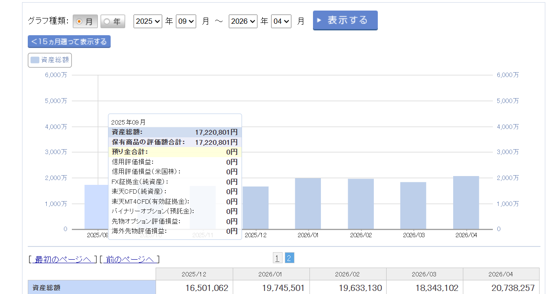Screen dimensions: 555x294
Task: Click the 2026/02 chart bar
Action: coord(361,204)
